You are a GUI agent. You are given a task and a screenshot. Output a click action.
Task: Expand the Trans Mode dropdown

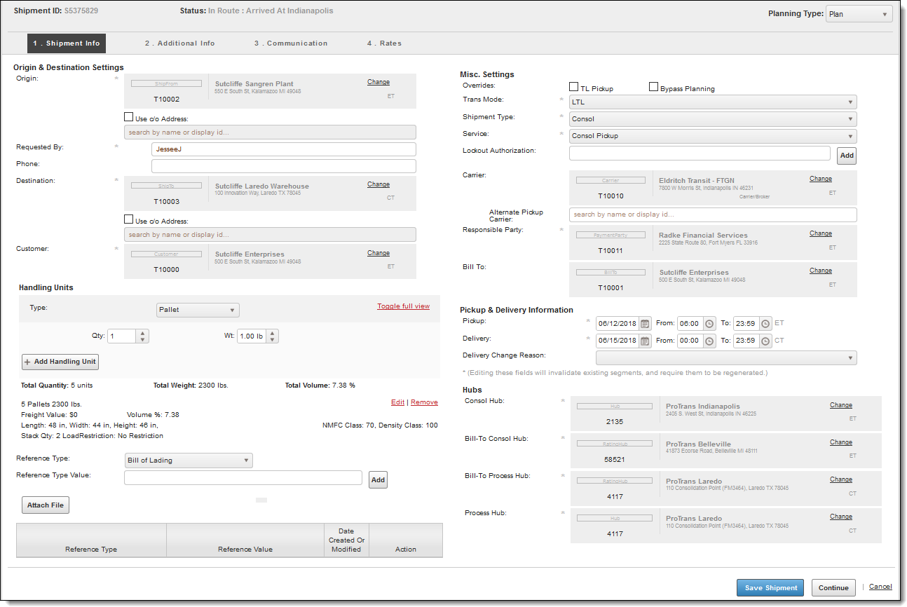tap(713, 102)
